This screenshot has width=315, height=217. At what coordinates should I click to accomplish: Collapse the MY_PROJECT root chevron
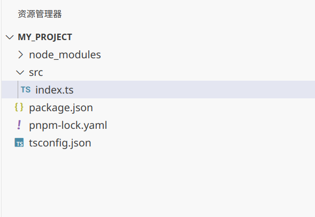10,37
